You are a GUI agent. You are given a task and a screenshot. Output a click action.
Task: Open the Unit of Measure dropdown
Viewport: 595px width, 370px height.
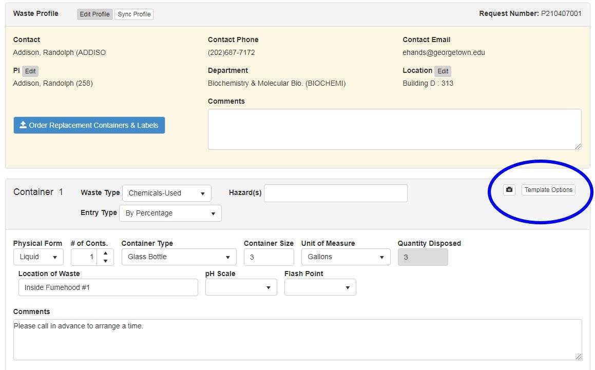(346, 257)
